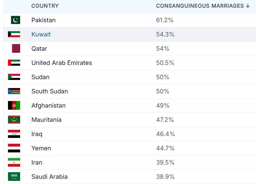Select the Yemen country name
Image resolution: width=256 pixels, height=184 pixels.
click(41, 148)
